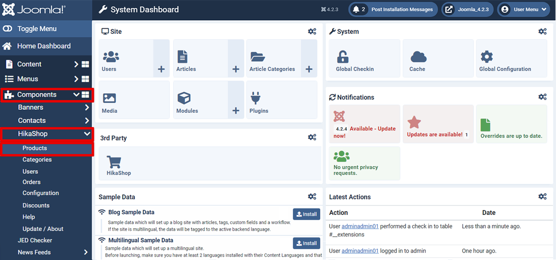Open the No urgent privacy requests tile

[x=364, y=163]
